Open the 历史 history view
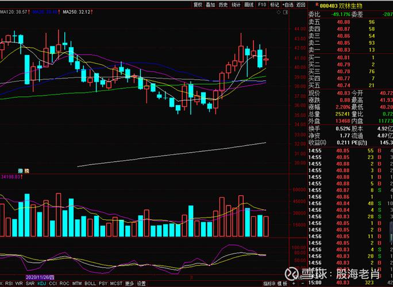 point(224,5)
